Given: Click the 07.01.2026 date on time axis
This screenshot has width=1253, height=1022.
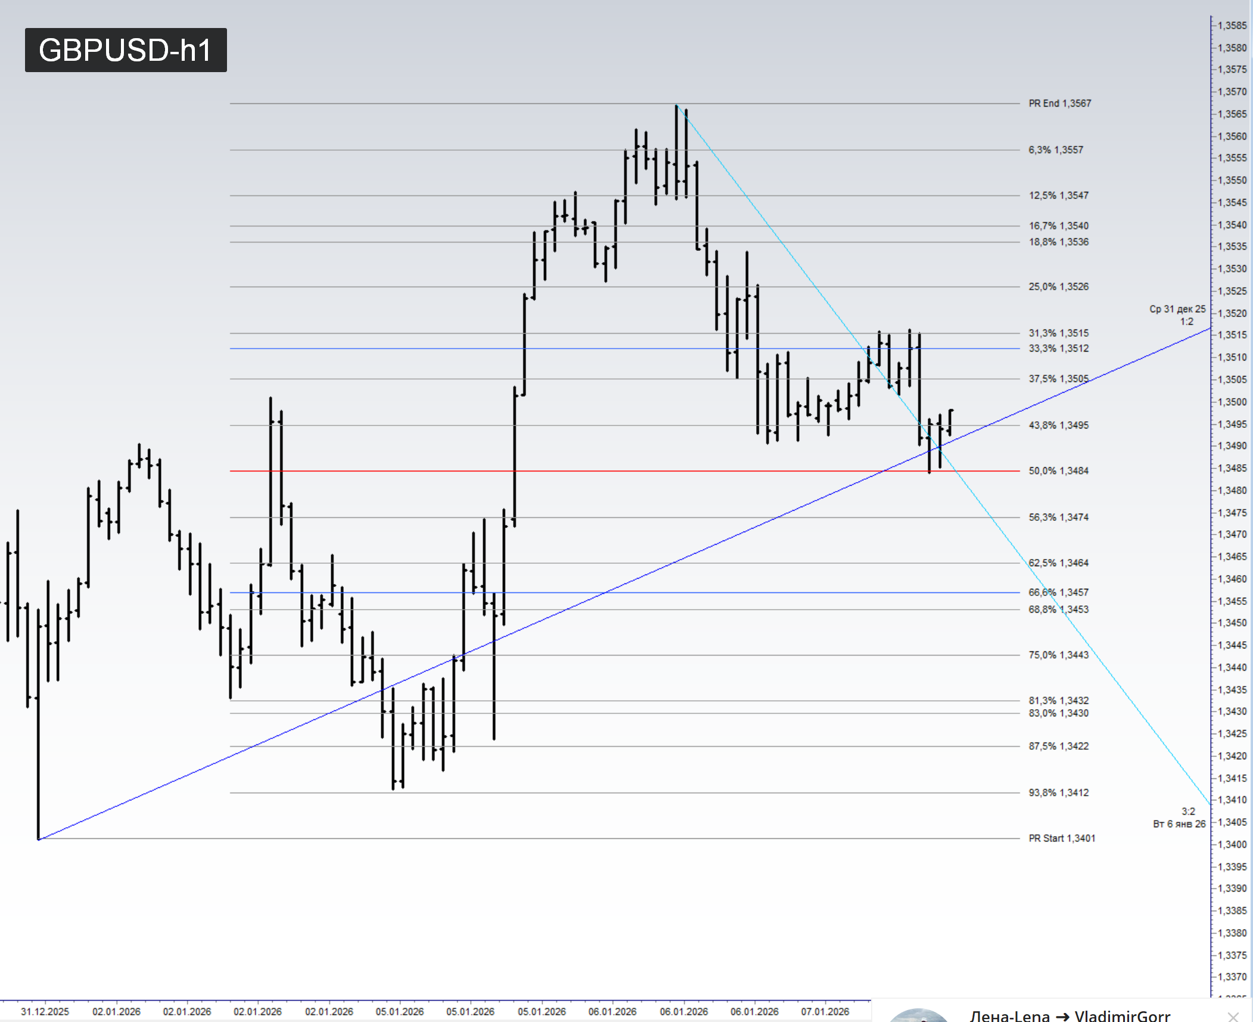Looking at the screenshot, I should click(825, 1011).
